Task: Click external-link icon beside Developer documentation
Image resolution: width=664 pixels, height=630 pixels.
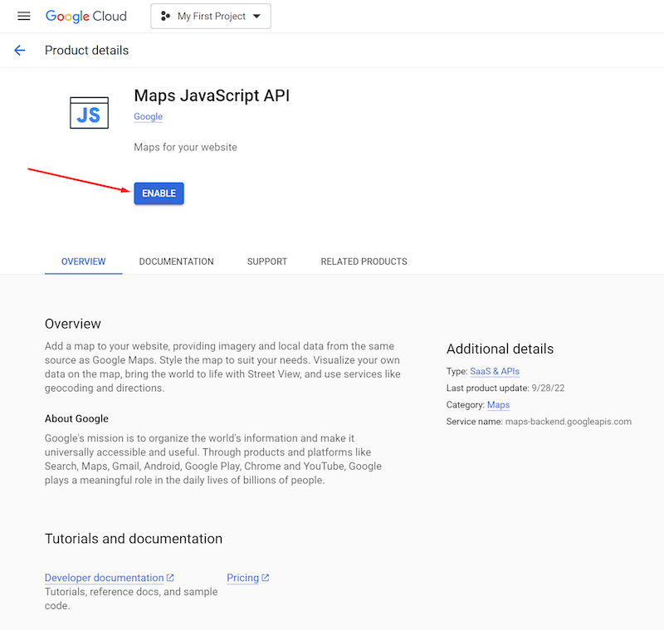Action: (170, 578)
